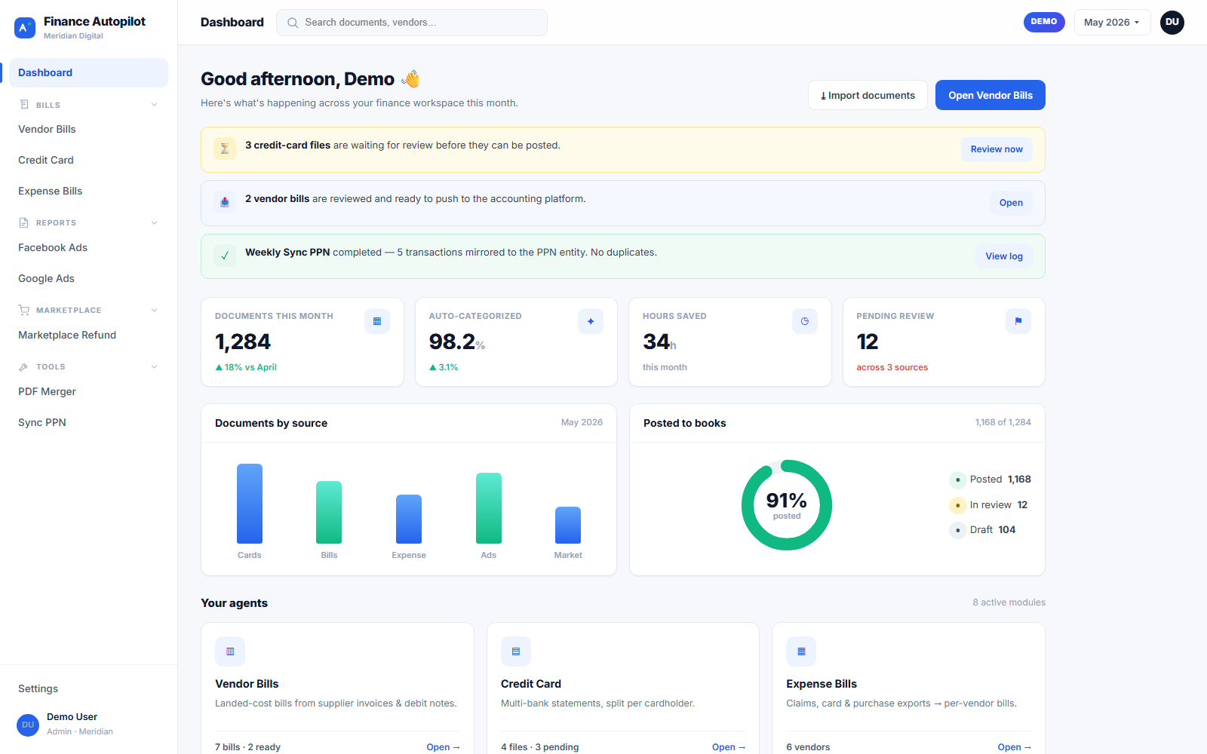Click the Market bar in the chart
Viewport: 1207px width, 754px height.
568,525
